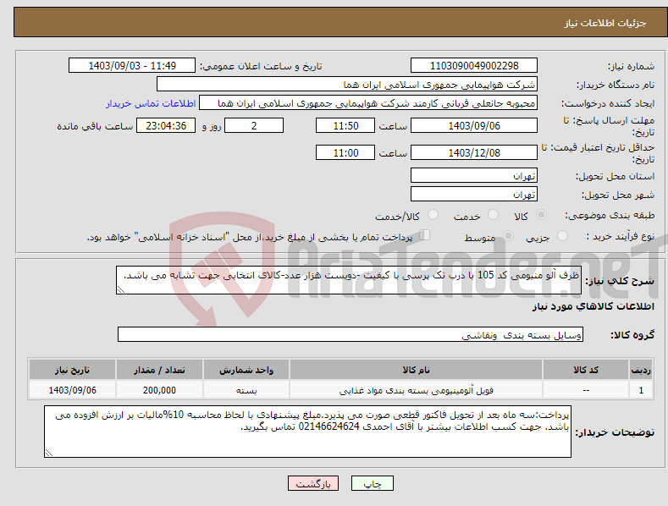This screenshot has width=668, height=506.
Task: Open اطلاعات تماس خریدار link
Action: click(151, 103)
